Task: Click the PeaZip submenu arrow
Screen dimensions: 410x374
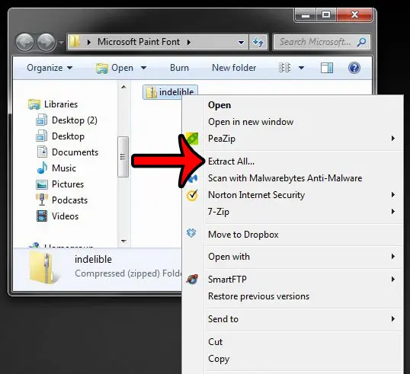Action: point(393,139)
